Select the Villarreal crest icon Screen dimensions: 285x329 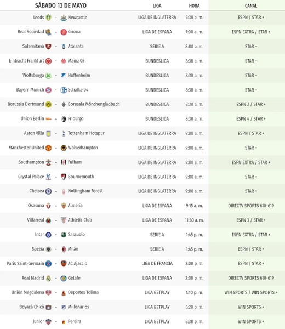[x=48, y=220]
